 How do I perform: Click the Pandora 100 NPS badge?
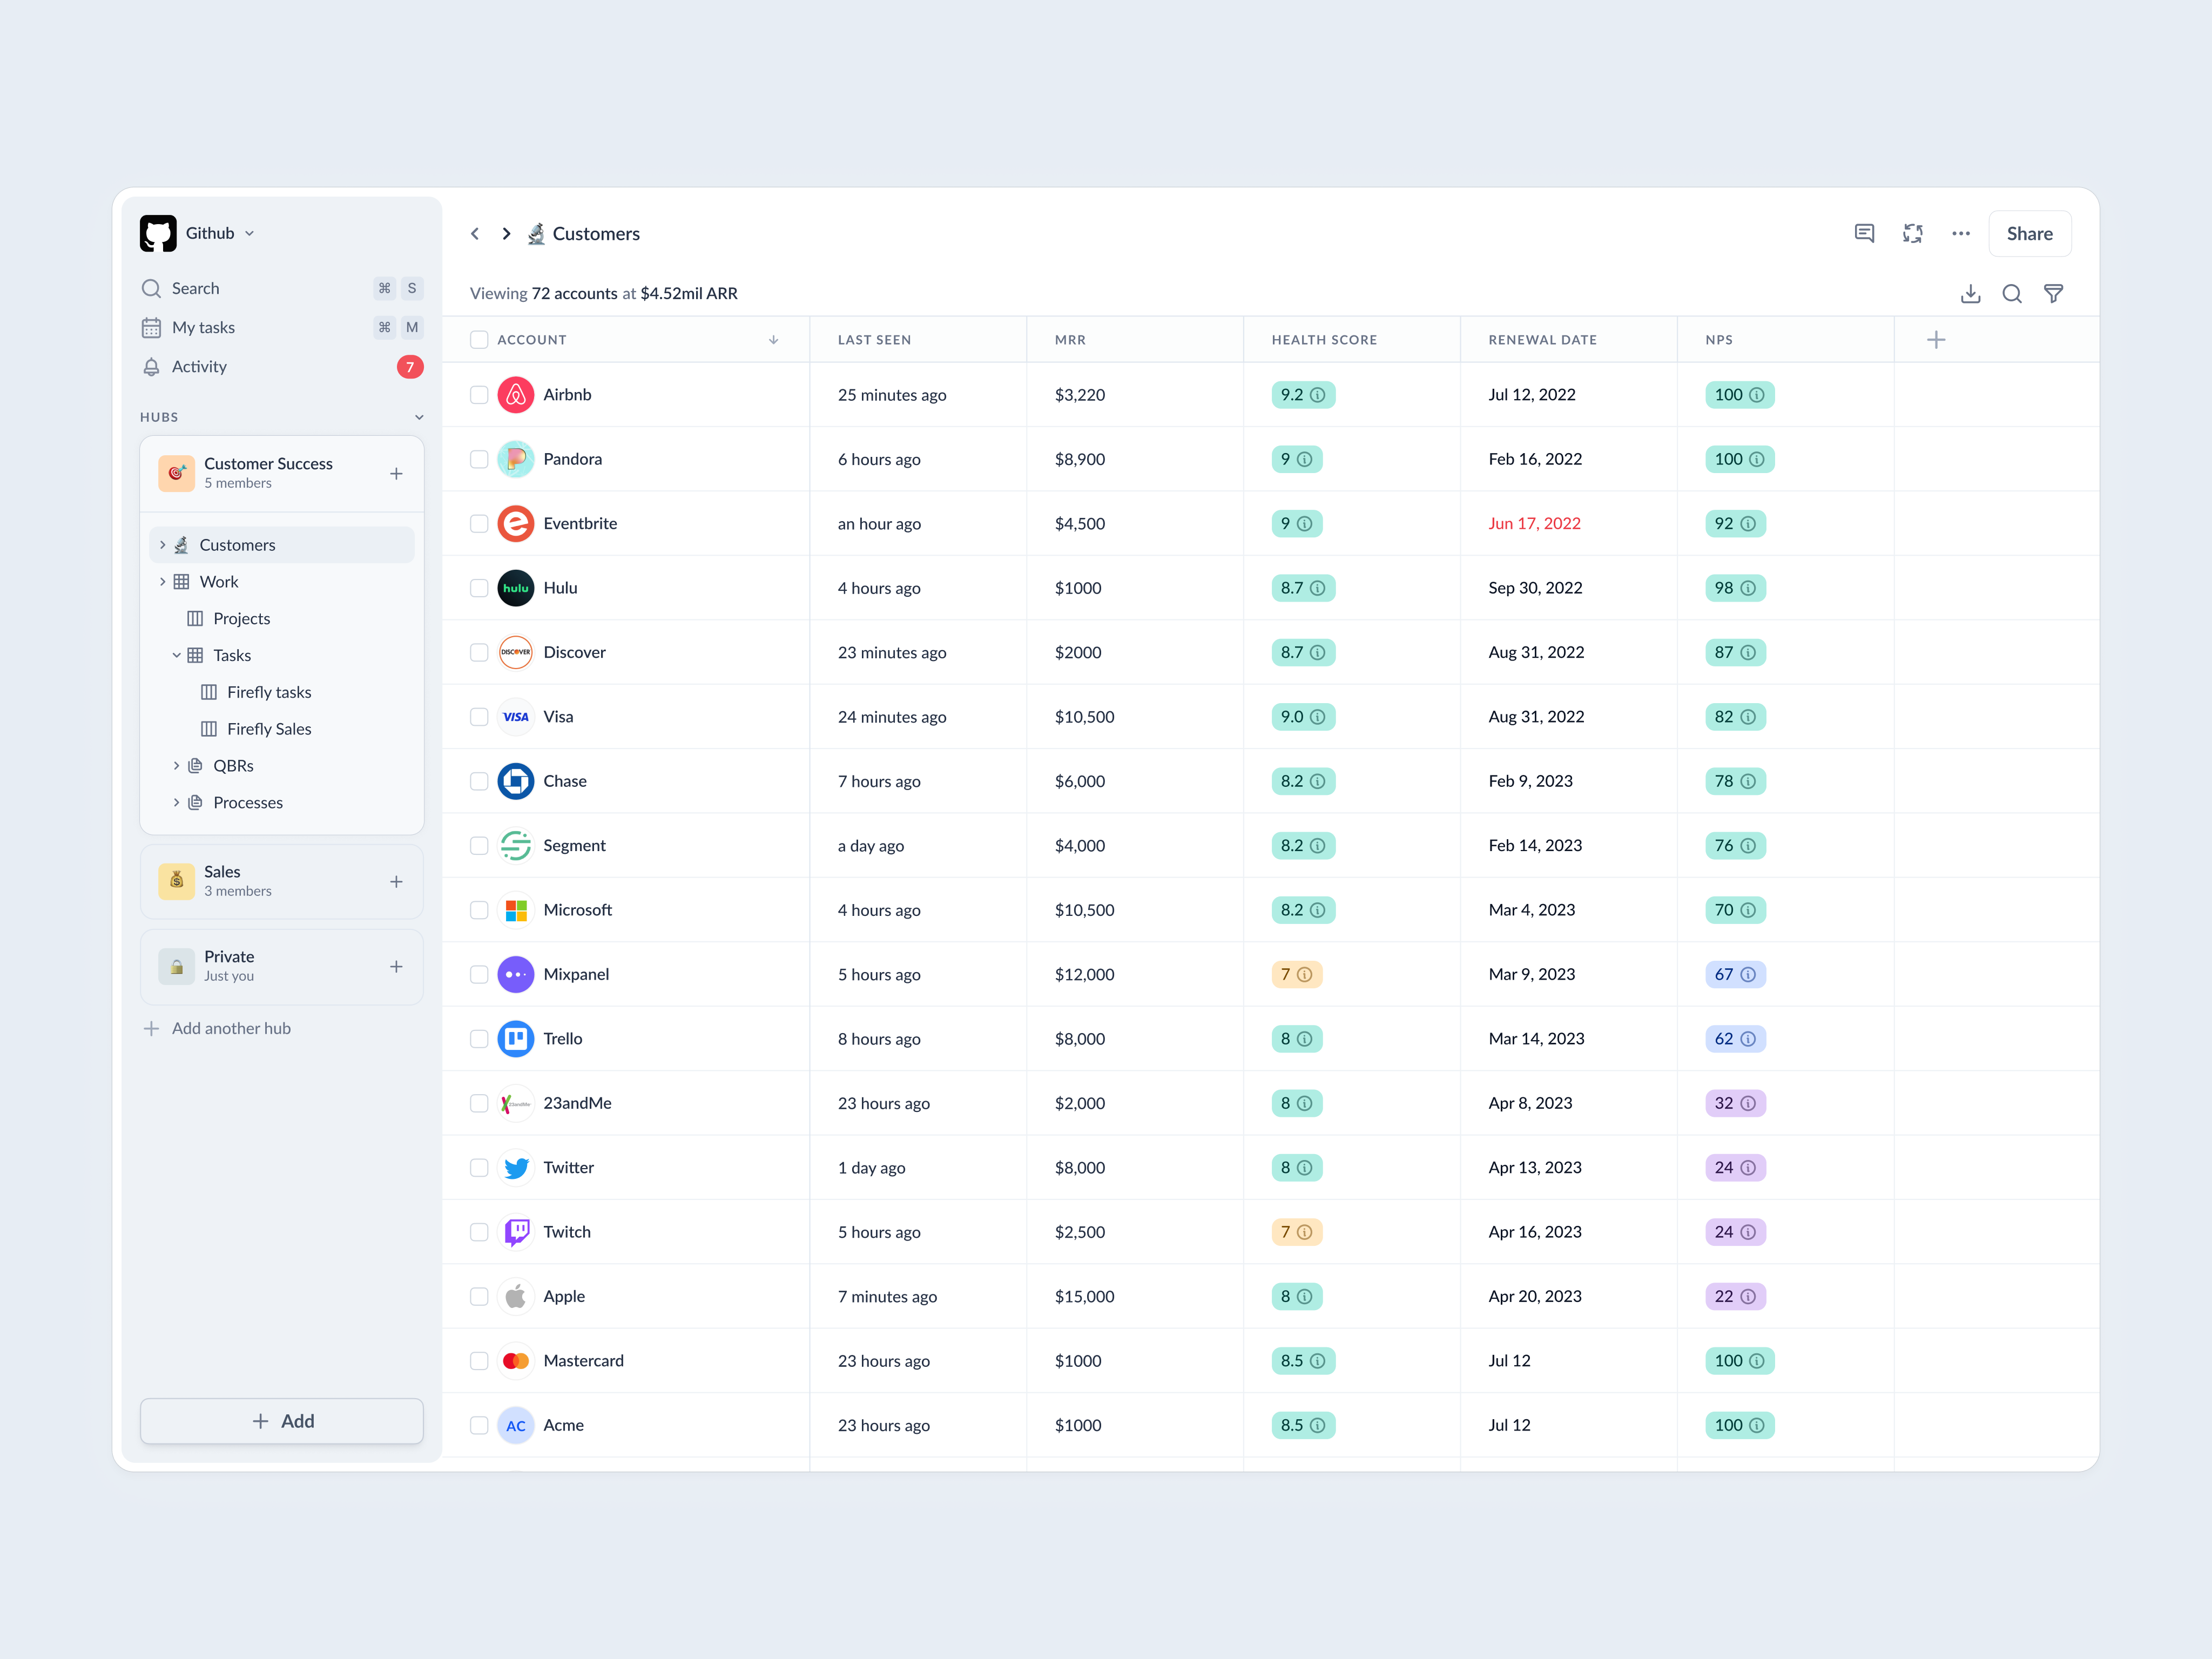pos(1739,459)
